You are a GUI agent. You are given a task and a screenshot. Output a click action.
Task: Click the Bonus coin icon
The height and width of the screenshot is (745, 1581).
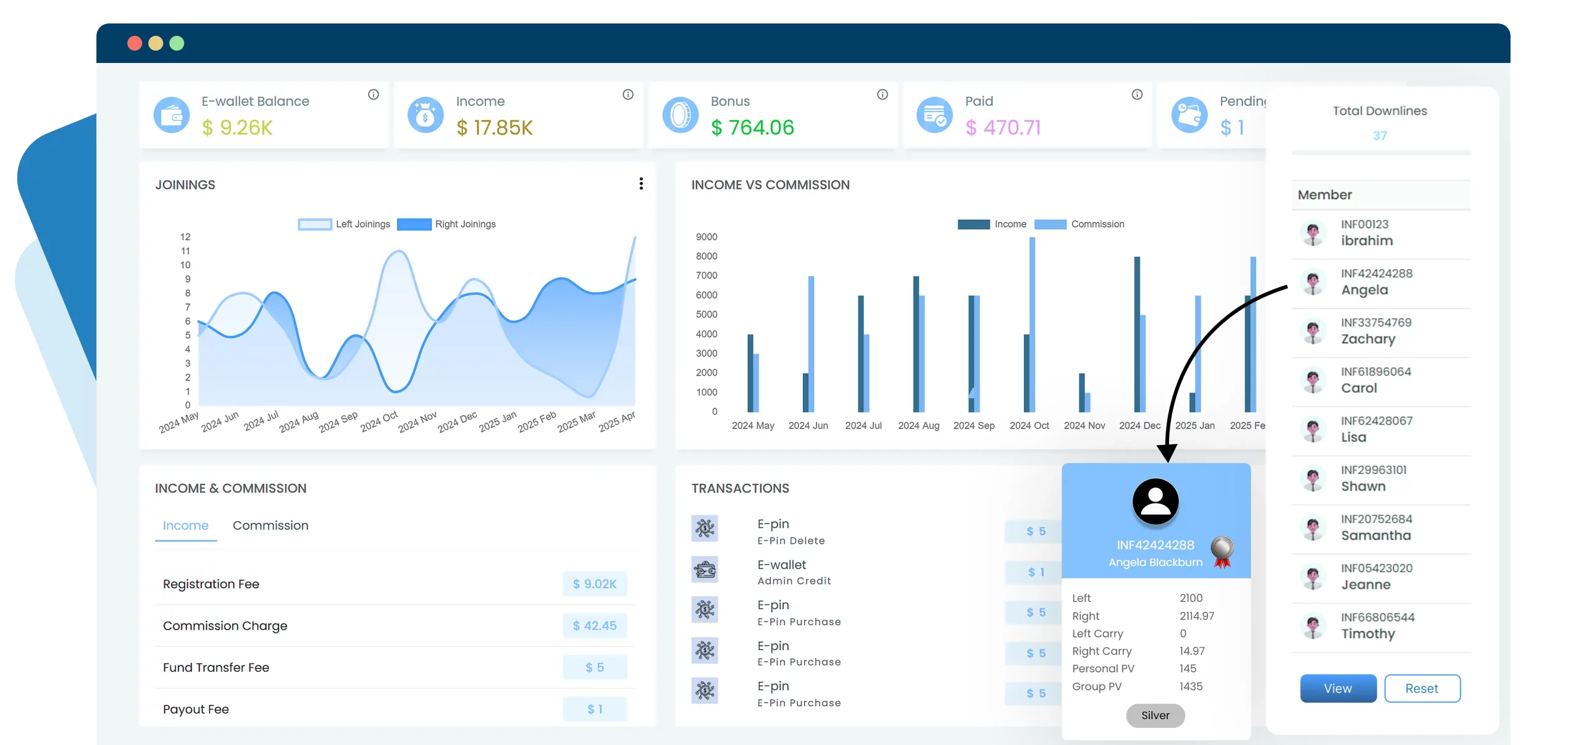pyautogui.click(x=680, y=115)
